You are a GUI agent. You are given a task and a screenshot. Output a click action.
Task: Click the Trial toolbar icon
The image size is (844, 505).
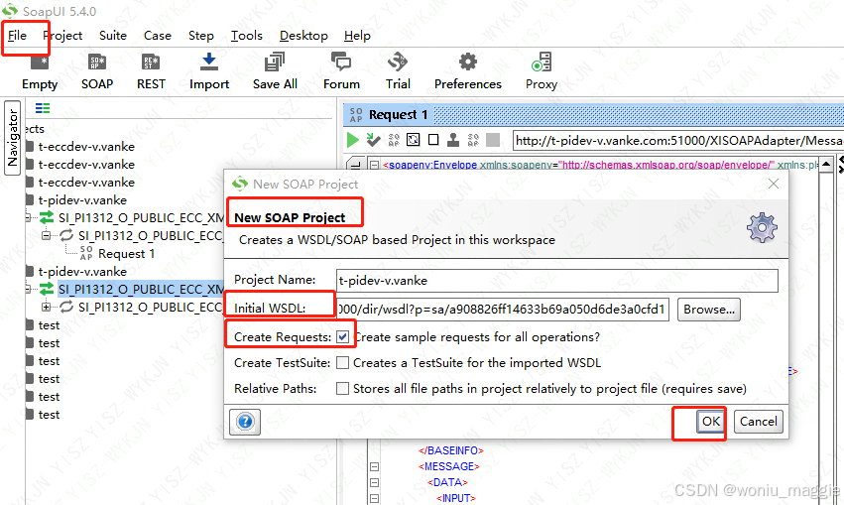coord(398,62)
